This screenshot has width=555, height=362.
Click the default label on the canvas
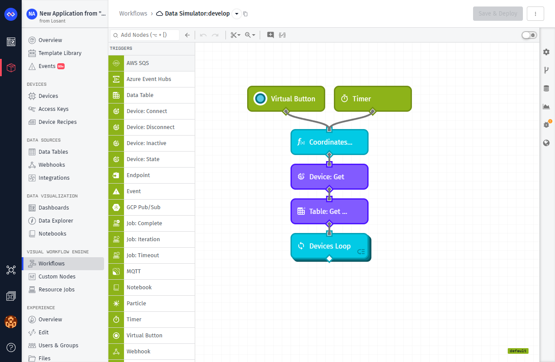[x=518, y=351]
